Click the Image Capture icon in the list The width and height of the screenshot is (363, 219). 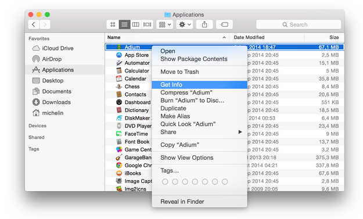coord(119,181)
